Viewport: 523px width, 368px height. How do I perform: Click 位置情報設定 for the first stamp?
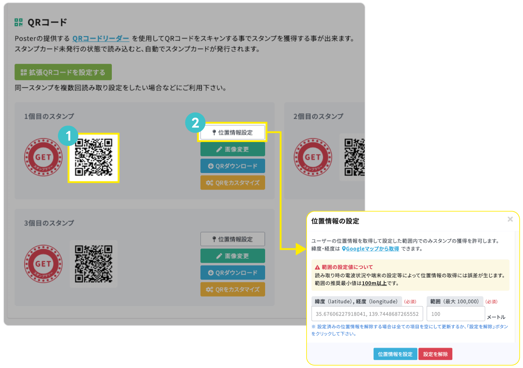click(233, 133)
